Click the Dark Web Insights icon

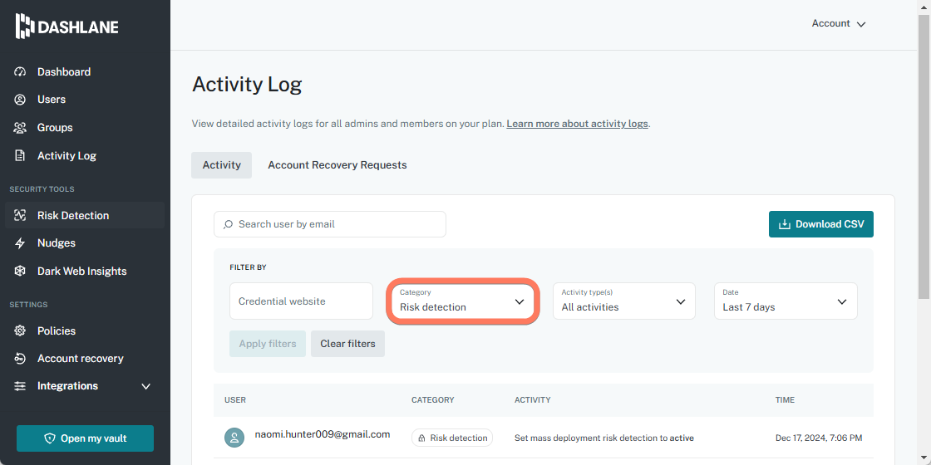tap(21, 272)
